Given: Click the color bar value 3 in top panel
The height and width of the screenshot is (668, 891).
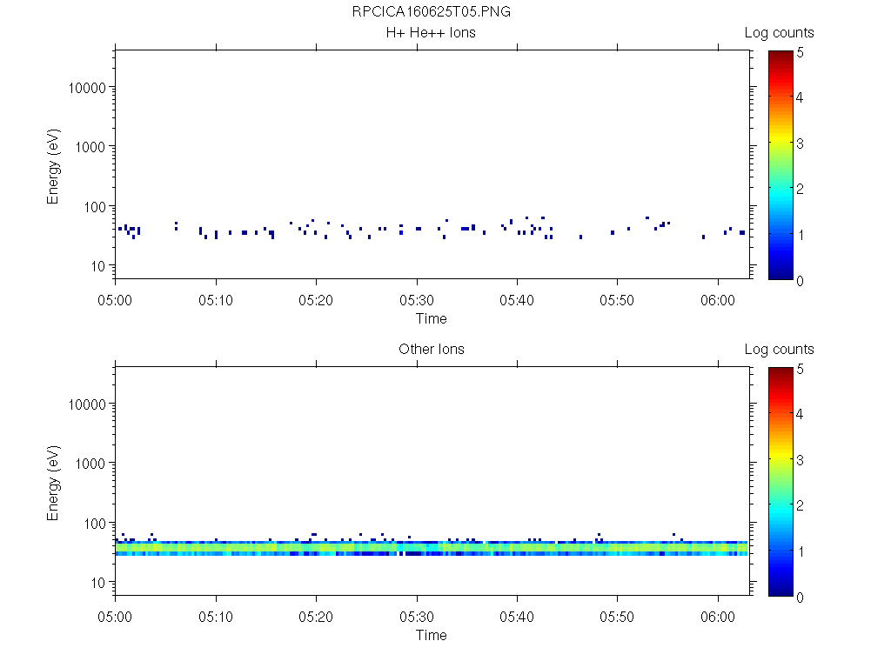Looking at the screenshot, I should tap(801, 144).
